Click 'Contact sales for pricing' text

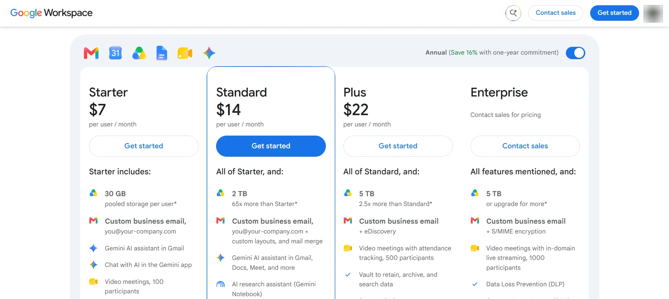click(x=505, y=115)
